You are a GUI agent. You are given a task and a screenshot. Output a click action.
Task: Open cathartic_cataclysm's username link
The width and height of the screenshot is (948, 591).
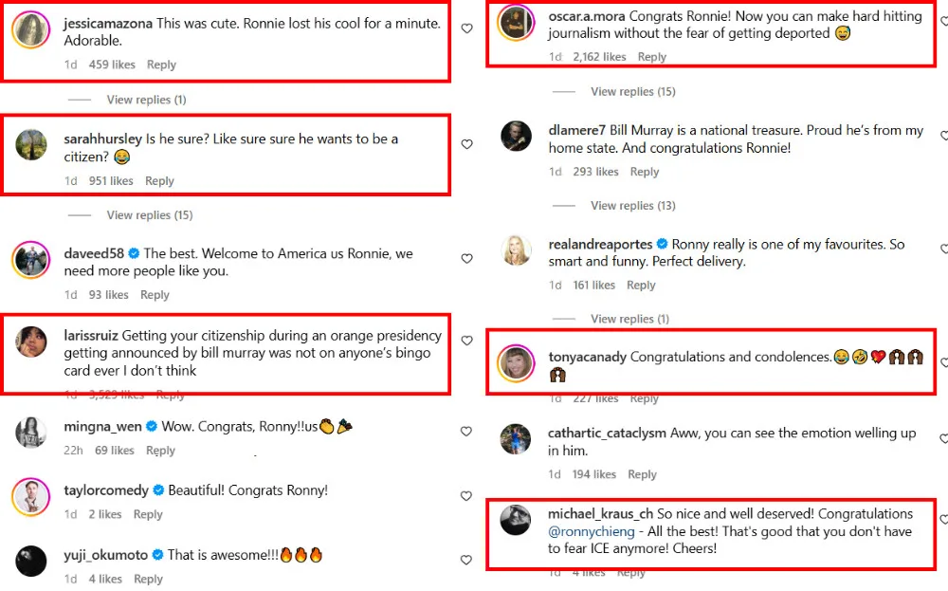tap(607, 434)
